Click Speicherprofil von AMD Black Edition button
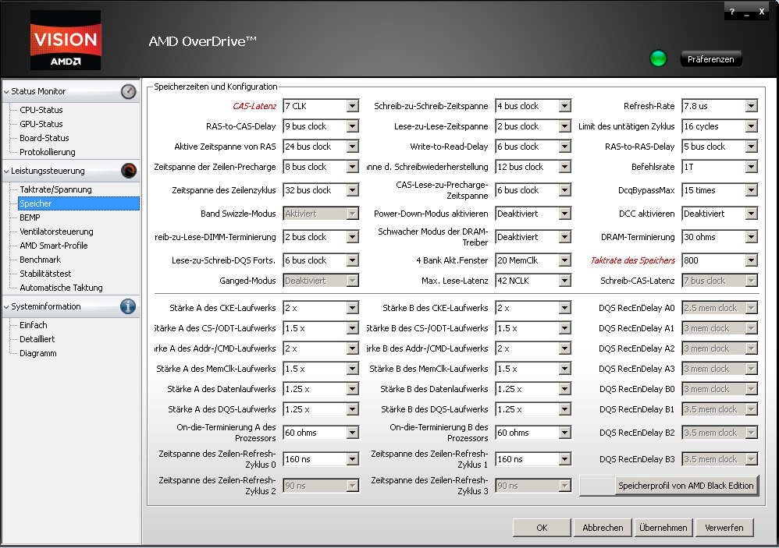Image resolution: width=779 pixels, height=548 pixels. click(x=686, y=486)
